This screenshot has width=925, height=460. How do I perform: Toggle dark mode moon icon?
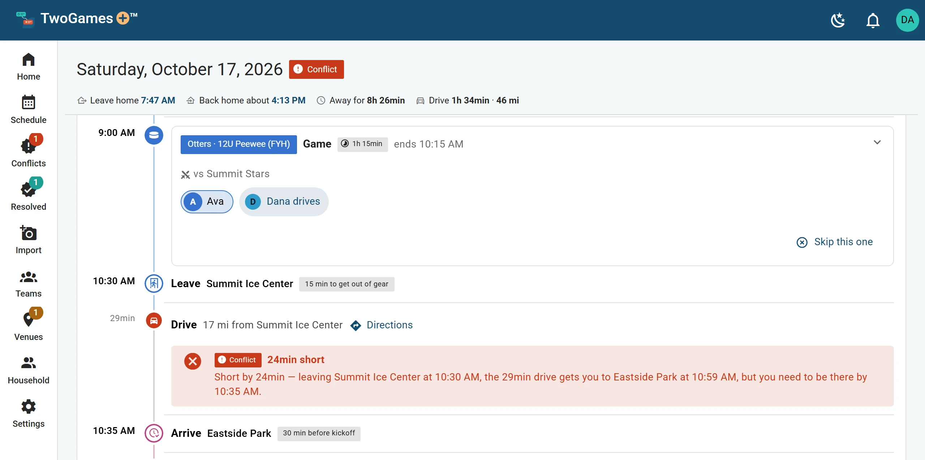click(838, 20)
